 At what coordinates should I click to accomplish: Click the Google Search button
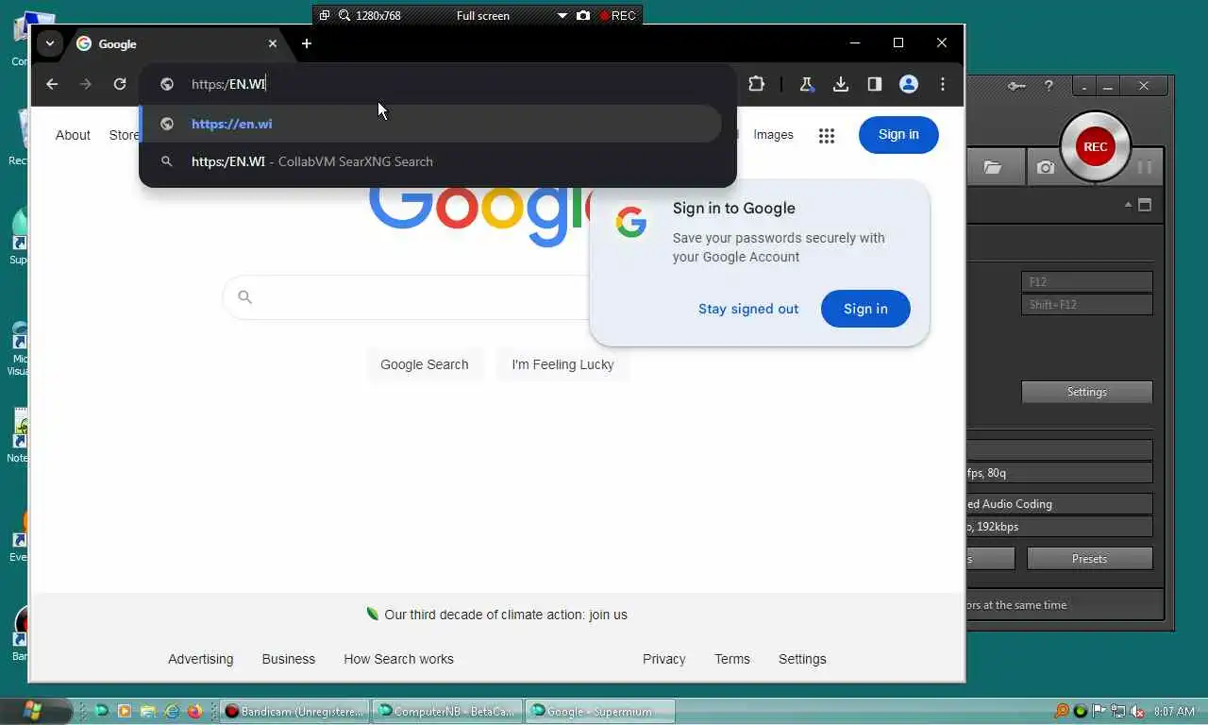(424, 364)
